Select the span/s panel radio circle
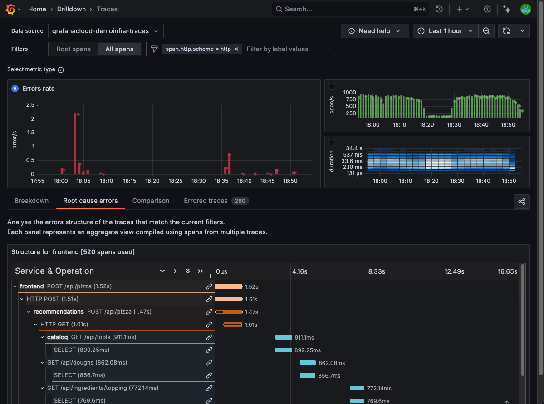544x404 pixels. pyautogui.click(x=332, y=86)
